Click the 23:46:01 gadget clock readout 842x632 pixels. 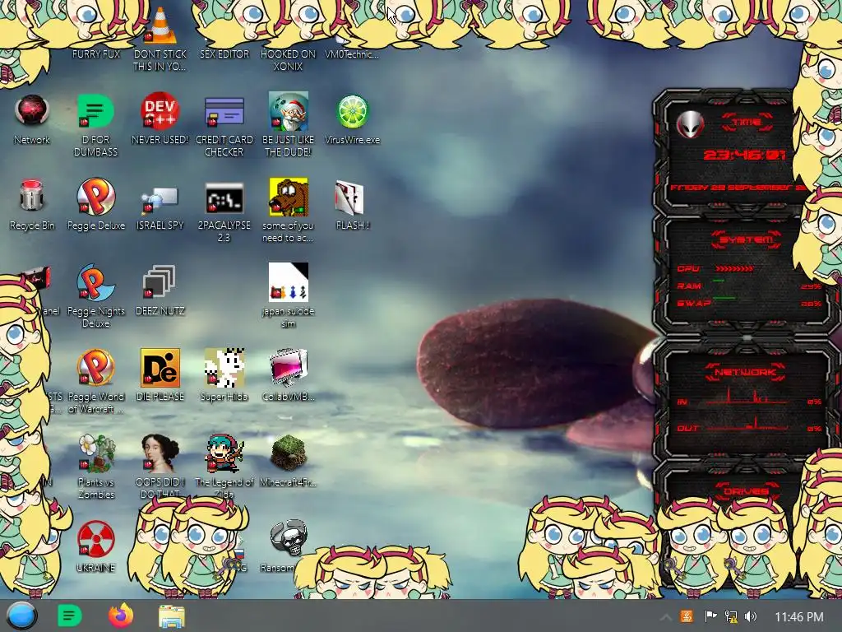(x=744, y=156)
